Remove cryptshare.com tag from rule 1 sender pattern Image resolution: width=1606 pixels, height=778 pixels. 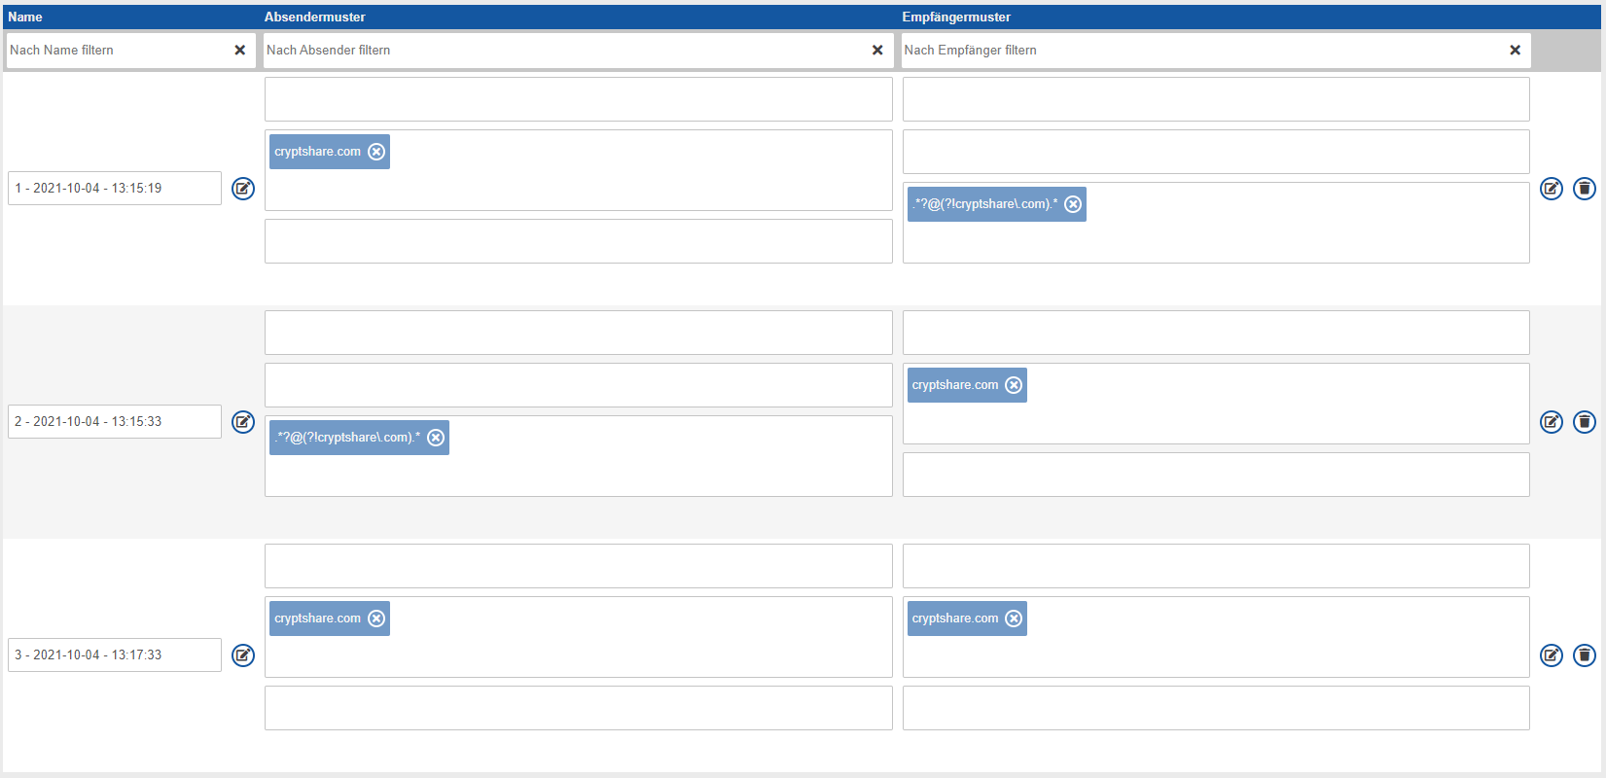[376, 152]
